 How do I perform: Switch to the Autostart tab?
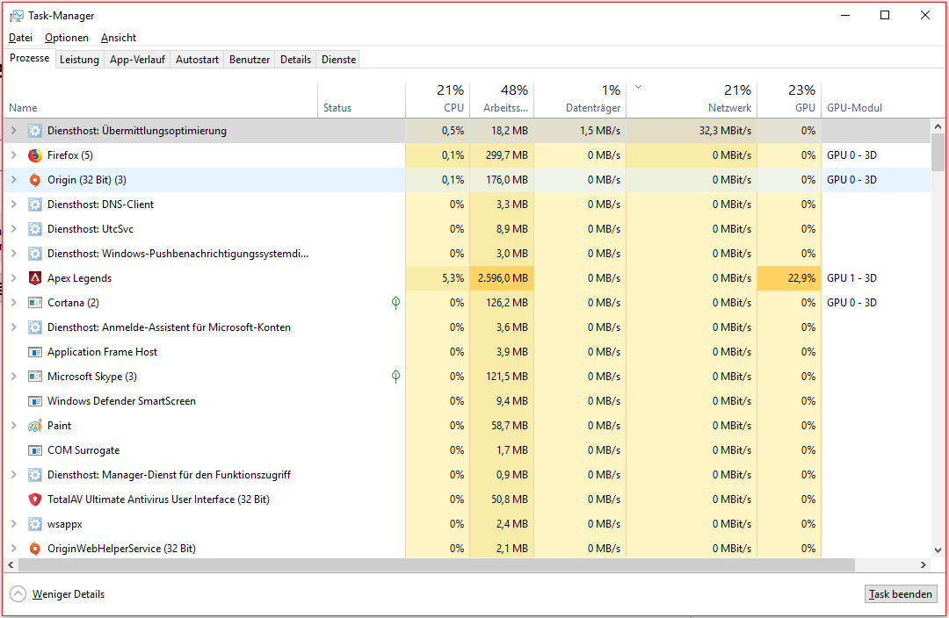pyautogui.click(x=198, y=60)
